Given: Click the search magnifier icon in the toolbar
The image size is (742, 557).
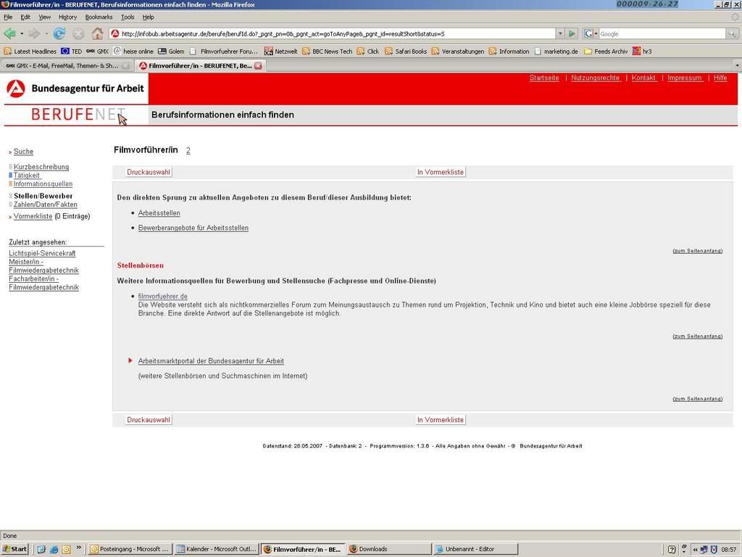Looking at the screenshot, I should coord(733,33).
